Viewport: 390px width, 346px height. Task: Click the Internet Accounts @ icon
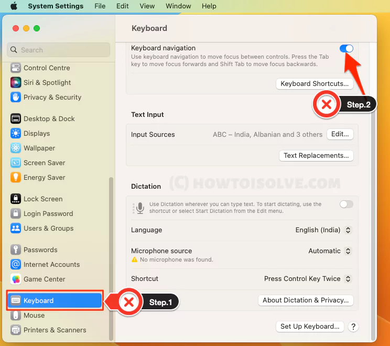[x=16, y=264]
